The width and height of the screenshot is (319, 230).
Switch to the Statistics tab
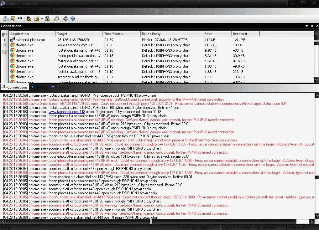[60, 87]
